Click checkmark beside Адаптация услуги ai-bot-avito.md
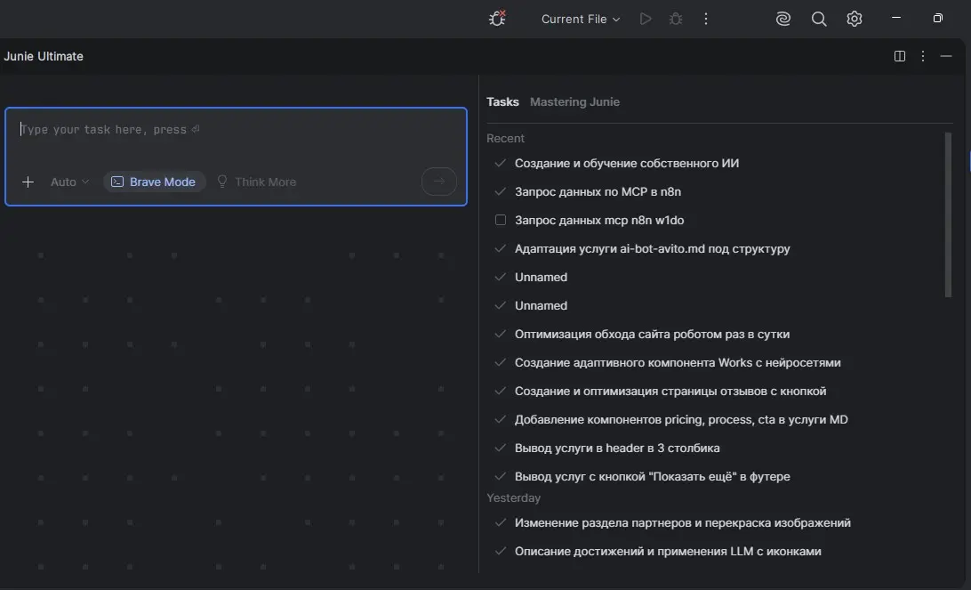 [501, 248]
